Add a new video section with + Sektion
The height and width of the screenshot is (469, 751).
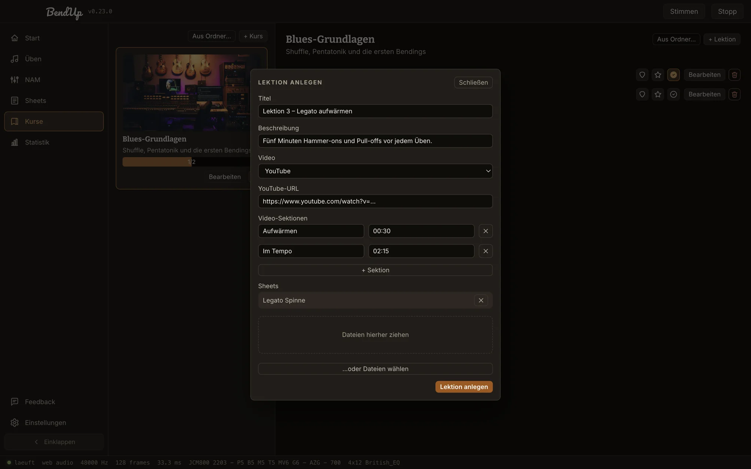pyautogui.click(x=375, y=270)
